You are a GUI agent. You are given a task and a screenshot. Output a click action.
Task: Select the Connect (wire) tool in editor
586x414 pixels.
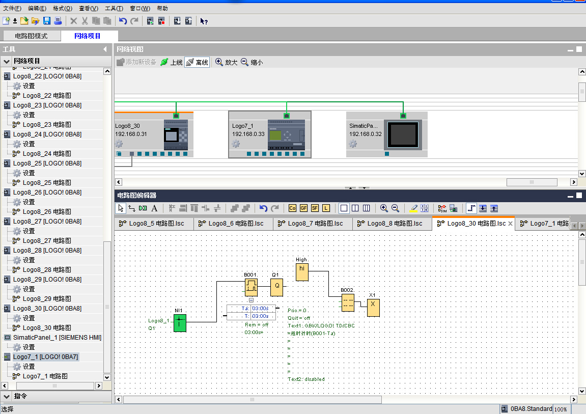pyautogui.click(x=131, y=208)
